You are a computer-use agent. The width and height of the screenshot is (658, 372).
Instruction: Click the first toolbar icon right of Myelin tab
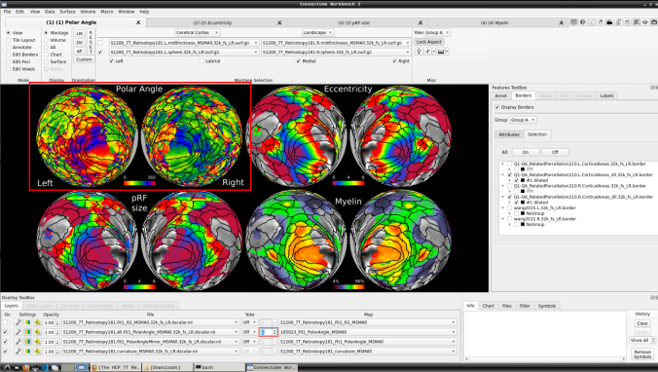coord(573,22)
